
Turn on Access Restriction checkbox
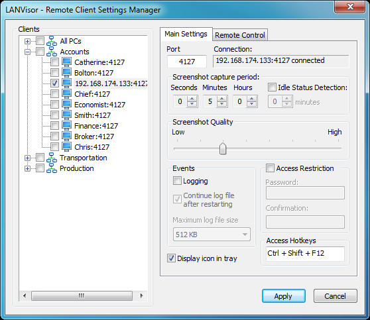270,168
